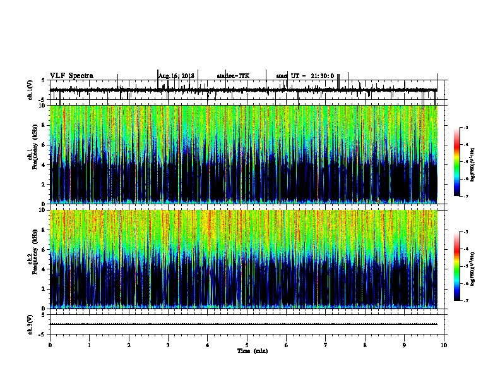Click the time axis tick label '8'
Viewport: 500px width, 387px height.
(x=365, y=345)
